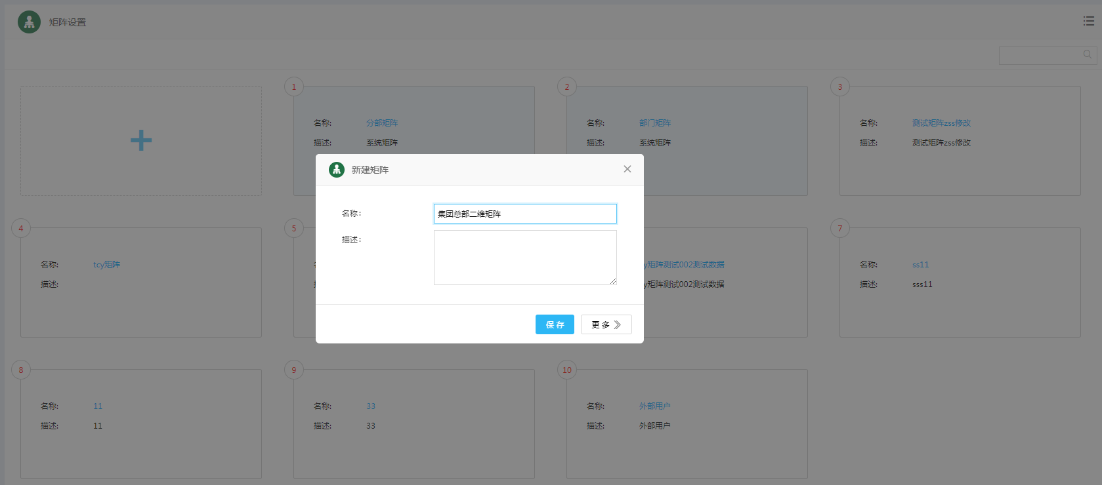
Task: Expand more options with 更多 button
Action: (606, 324)
